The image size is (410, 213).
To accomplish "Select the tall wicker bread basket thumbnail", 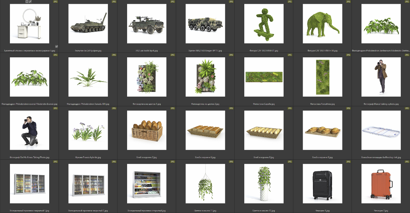I will (147, 130).
